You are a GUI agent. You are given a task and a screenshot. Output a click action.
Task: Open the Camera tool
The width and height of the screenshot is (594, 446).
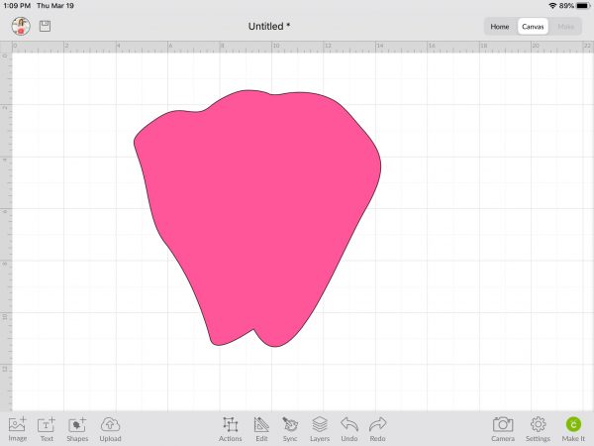503,428
